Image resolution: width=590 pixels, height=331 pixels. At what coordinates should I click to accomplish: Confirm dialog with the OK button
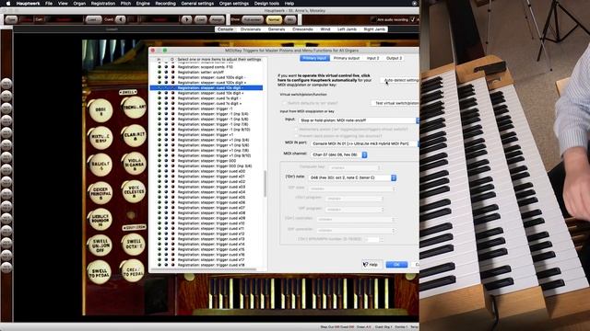[x=396, y=265]
